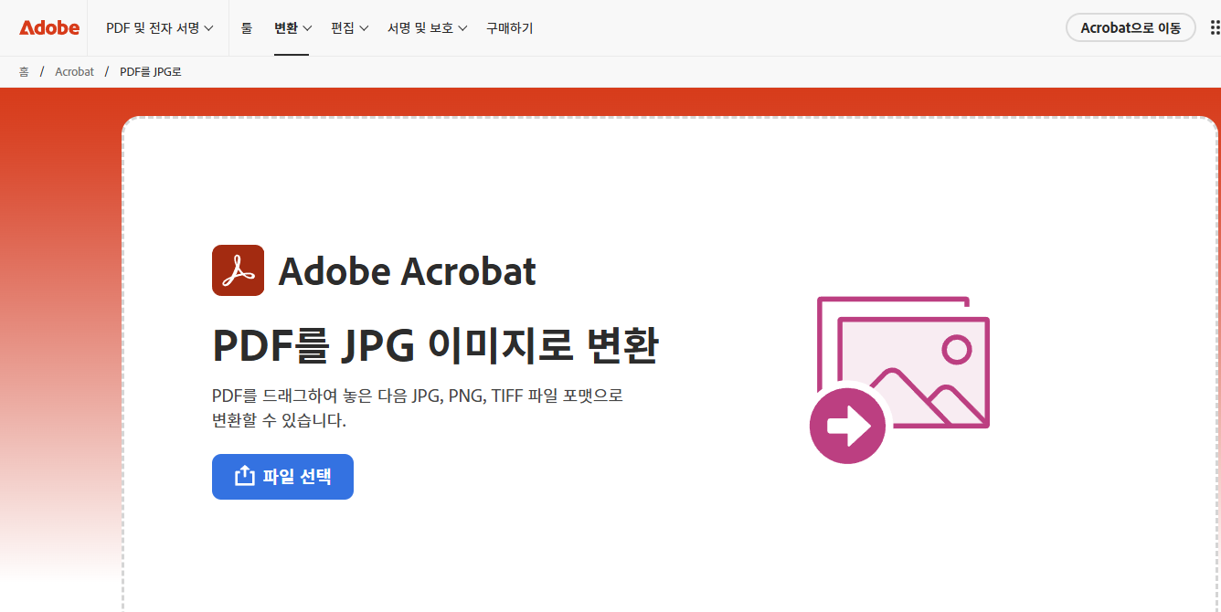The image size is (1221, 612).
Task: Click the Acrobat으로 이동 button
Action: tap(1131, 28)
